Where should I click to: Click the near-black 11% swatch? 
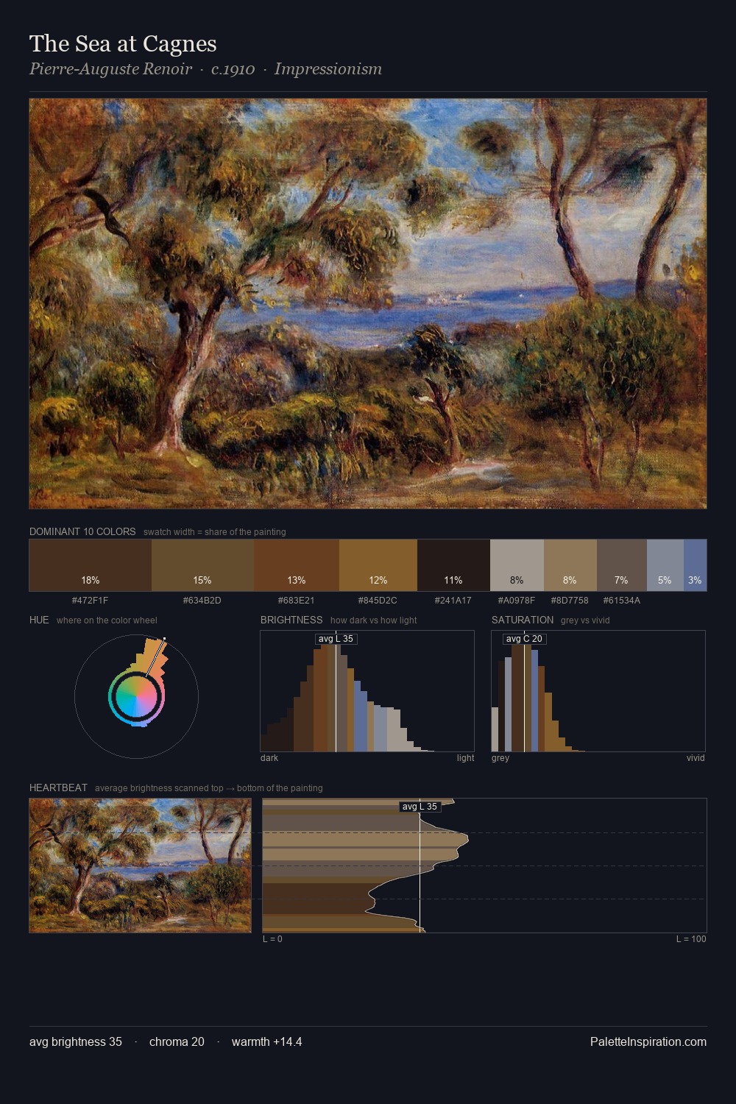453,565
